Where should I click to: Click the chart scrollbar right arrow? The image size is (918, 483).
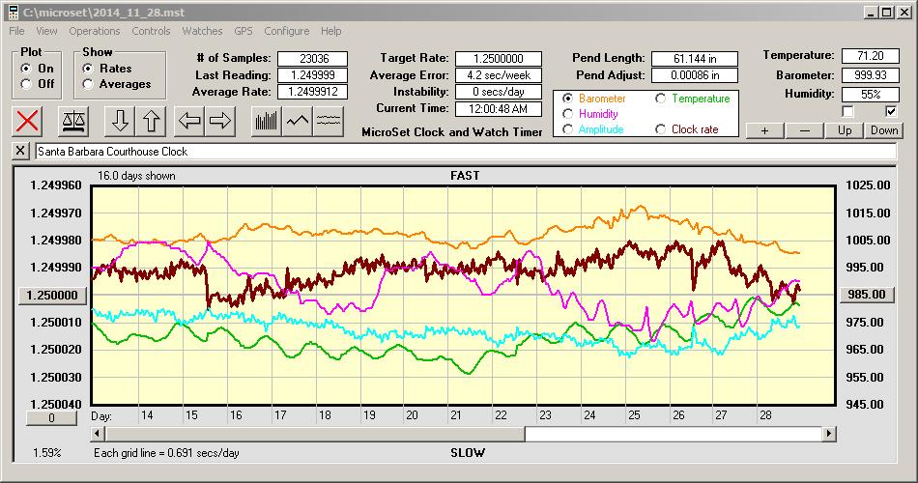(828, 434)
